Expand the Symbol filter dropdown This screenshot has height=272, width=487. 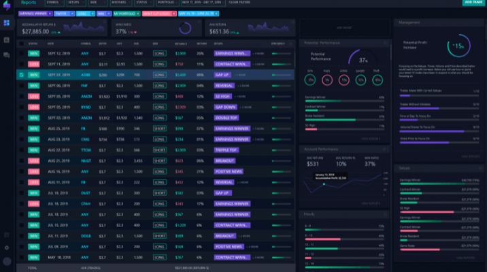click(x=54, y=3)
